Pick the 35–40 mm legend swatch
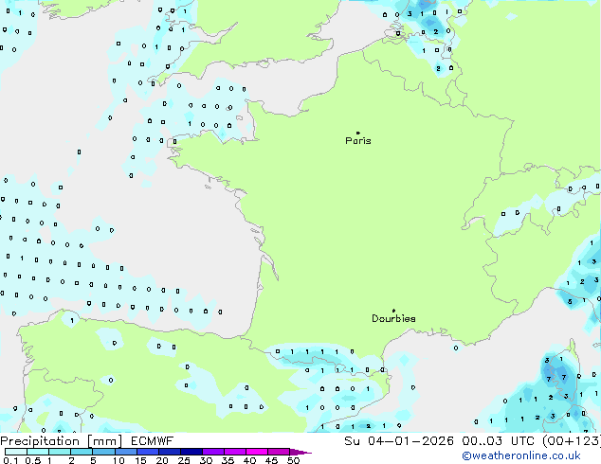The height and width of the screenshot is (464, 601). 235,452
